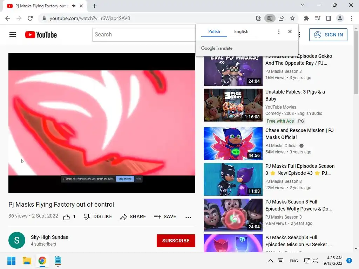Open Gekko And The Opposite Ray thumbnail
The image size is (359, 269).
click(x=233, y=70)
